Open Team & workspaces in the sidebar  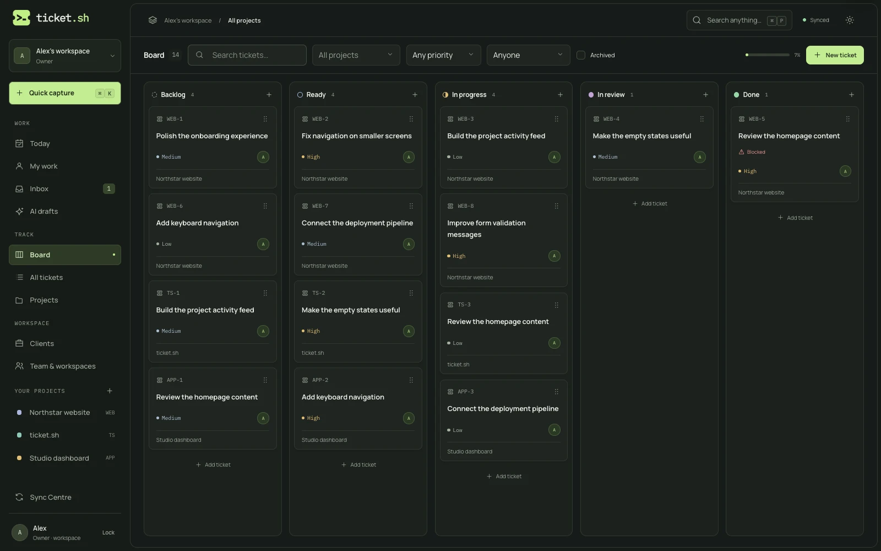(x=65, y=366)
